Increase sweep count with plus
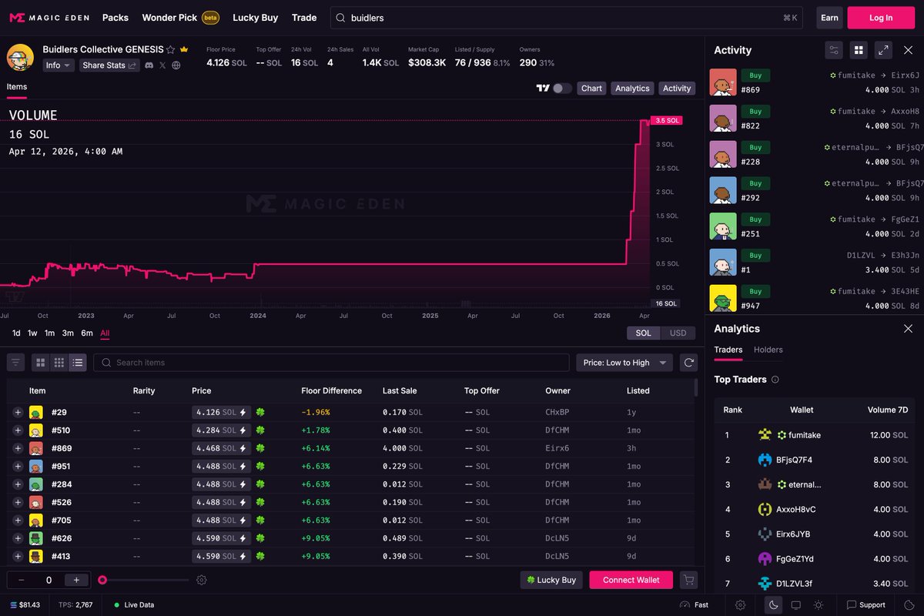This screenshot has width=924, height=616. click(x=76, y=580)
